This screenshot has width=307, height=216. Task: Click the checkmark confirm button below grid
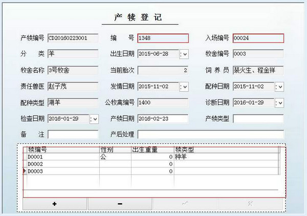point(185,204)
